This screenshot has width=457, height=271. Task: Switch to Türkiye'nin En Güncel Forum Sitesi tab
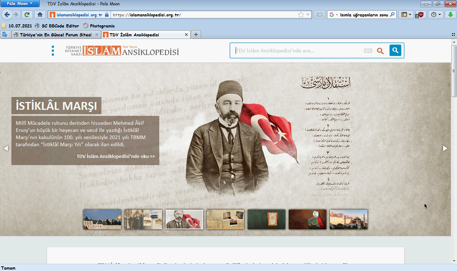tap(55, 35)
